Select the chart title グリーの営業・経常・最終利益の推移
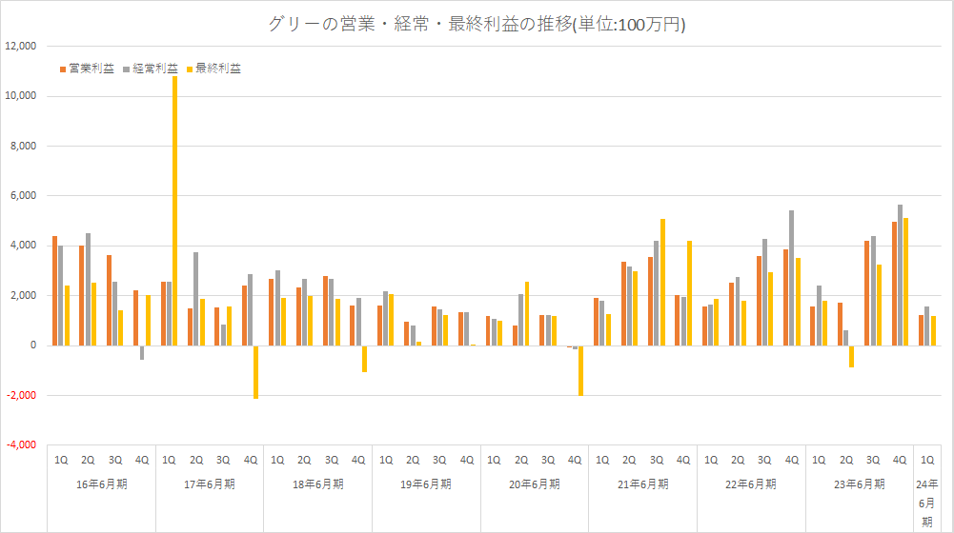 coord(477,25)
